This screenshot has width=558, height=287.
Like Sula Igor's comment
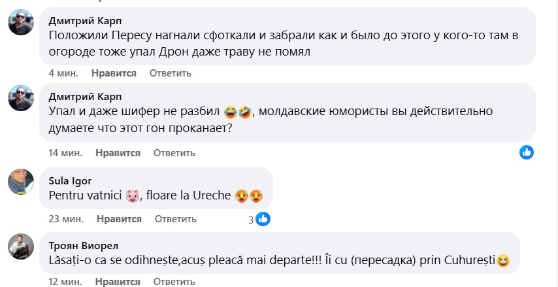[x=118, y=219]
